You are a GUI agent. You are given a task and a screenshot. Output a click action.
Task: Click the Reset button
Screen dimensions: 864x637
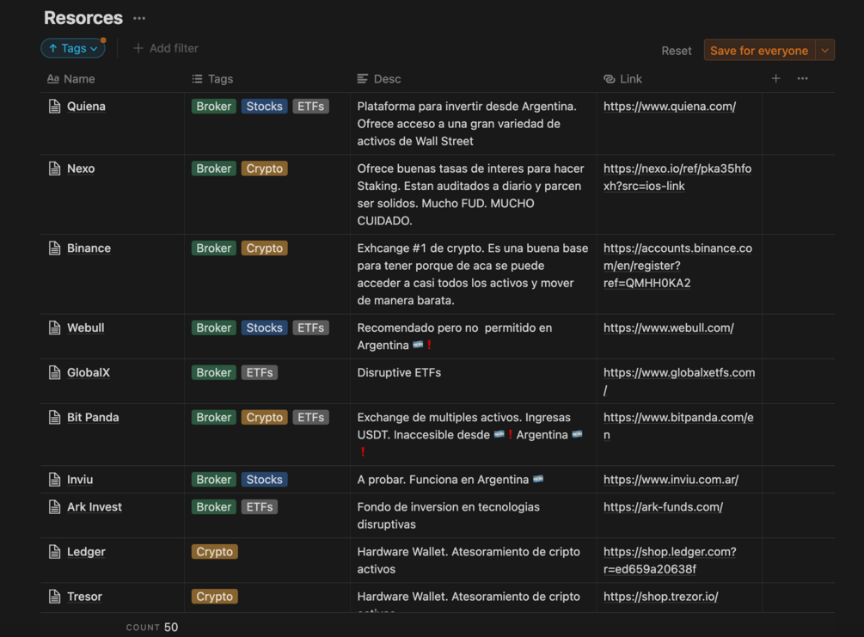point(676,51)
